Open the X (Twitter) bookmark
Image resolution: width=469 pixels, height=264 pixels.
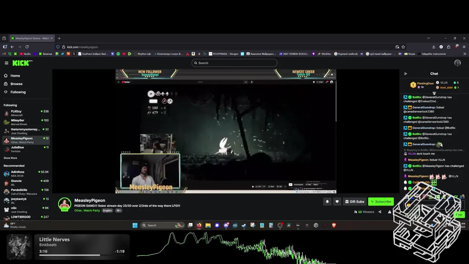click(74, 54)
